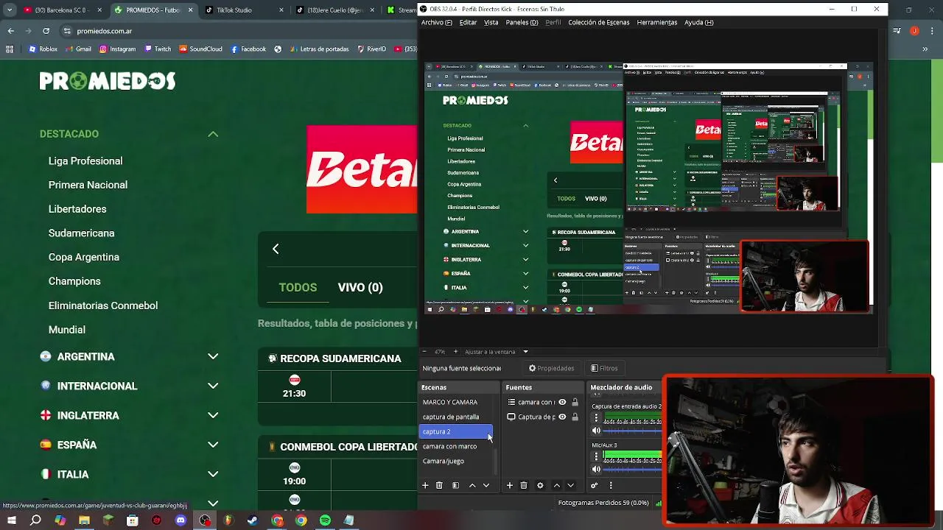
Task: Move scene down in Escenas panel
Action: pyautogui.click(x=485, y=485)
